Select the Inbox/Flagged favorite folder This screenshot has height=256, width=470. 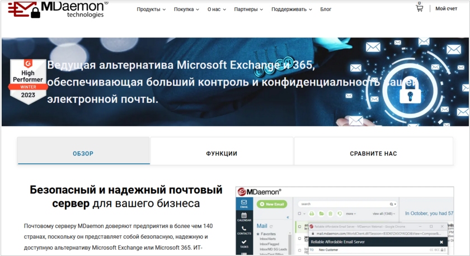[x=270, y=244]
